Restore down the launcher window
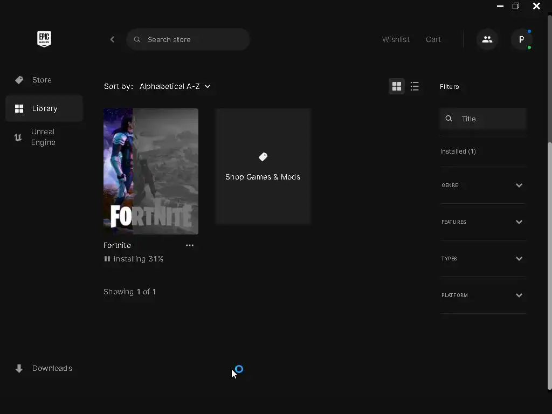552x414 pixels. pyautogui.click(x=516, y=6)
